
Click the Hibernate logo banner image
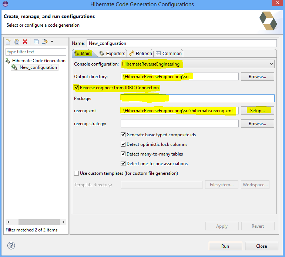tap(268, 21)
